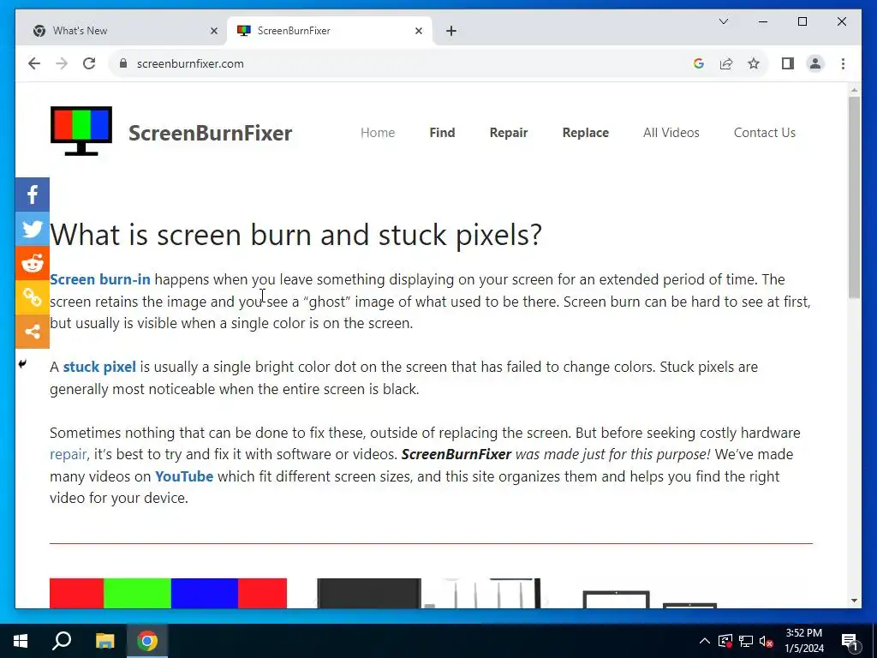Open Repair in site navigation

click(509, 133)
